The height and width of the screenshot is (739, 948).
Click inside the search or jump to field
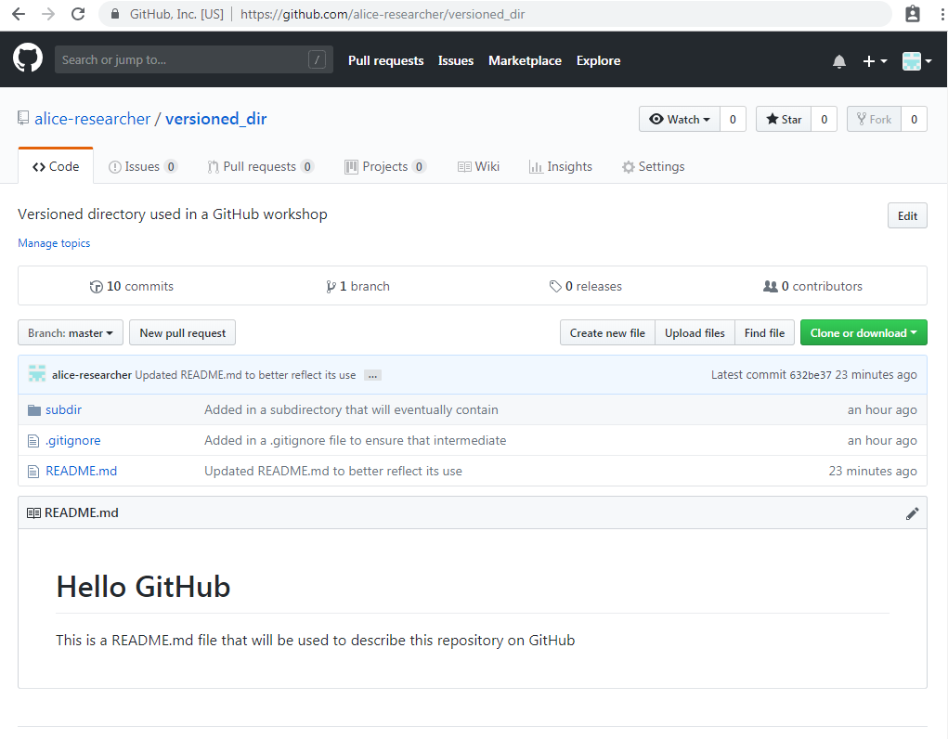(186, 59)
